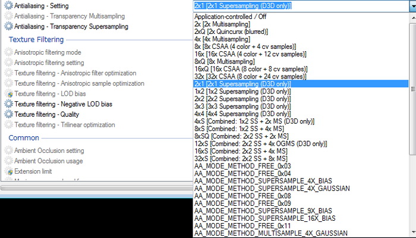Click the gear icon beside Ambient Occlusion usage

(x=8, y=161)
